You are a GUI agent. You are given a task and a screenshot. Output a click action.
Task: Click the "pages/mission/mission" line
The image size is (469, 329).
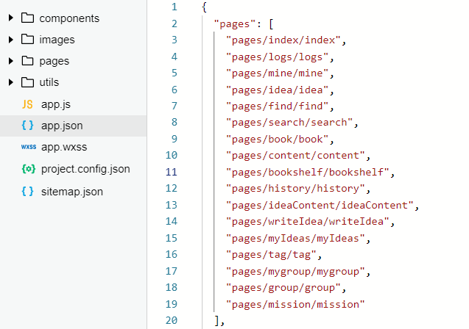[x=296, y=304]
